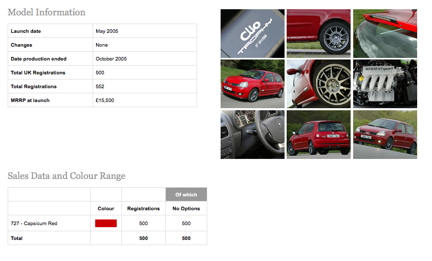Select the 'Sales Data and Colour Range' heading
The width and height of the screenshot is (432, 261).
67,176
